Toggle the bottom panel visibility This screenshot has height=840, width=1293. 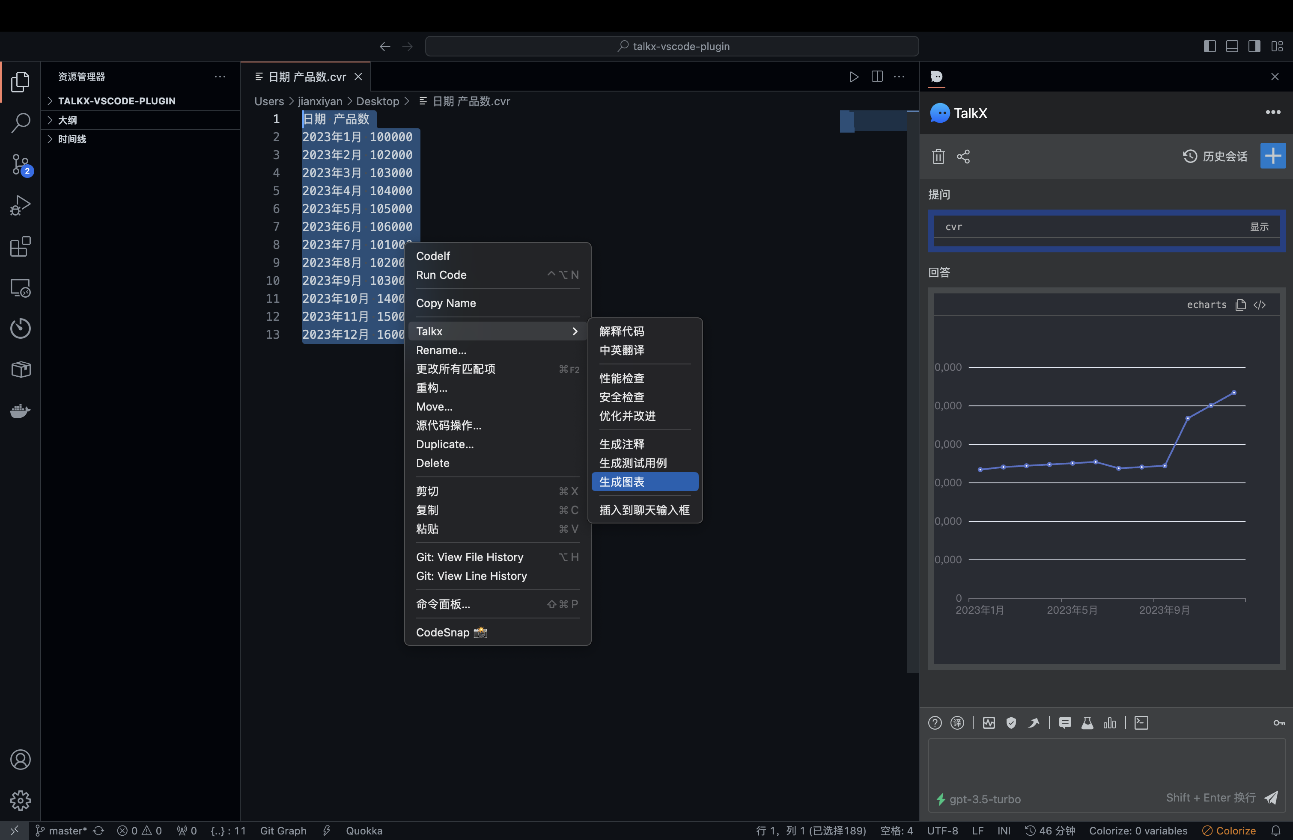pos(1232,46)
